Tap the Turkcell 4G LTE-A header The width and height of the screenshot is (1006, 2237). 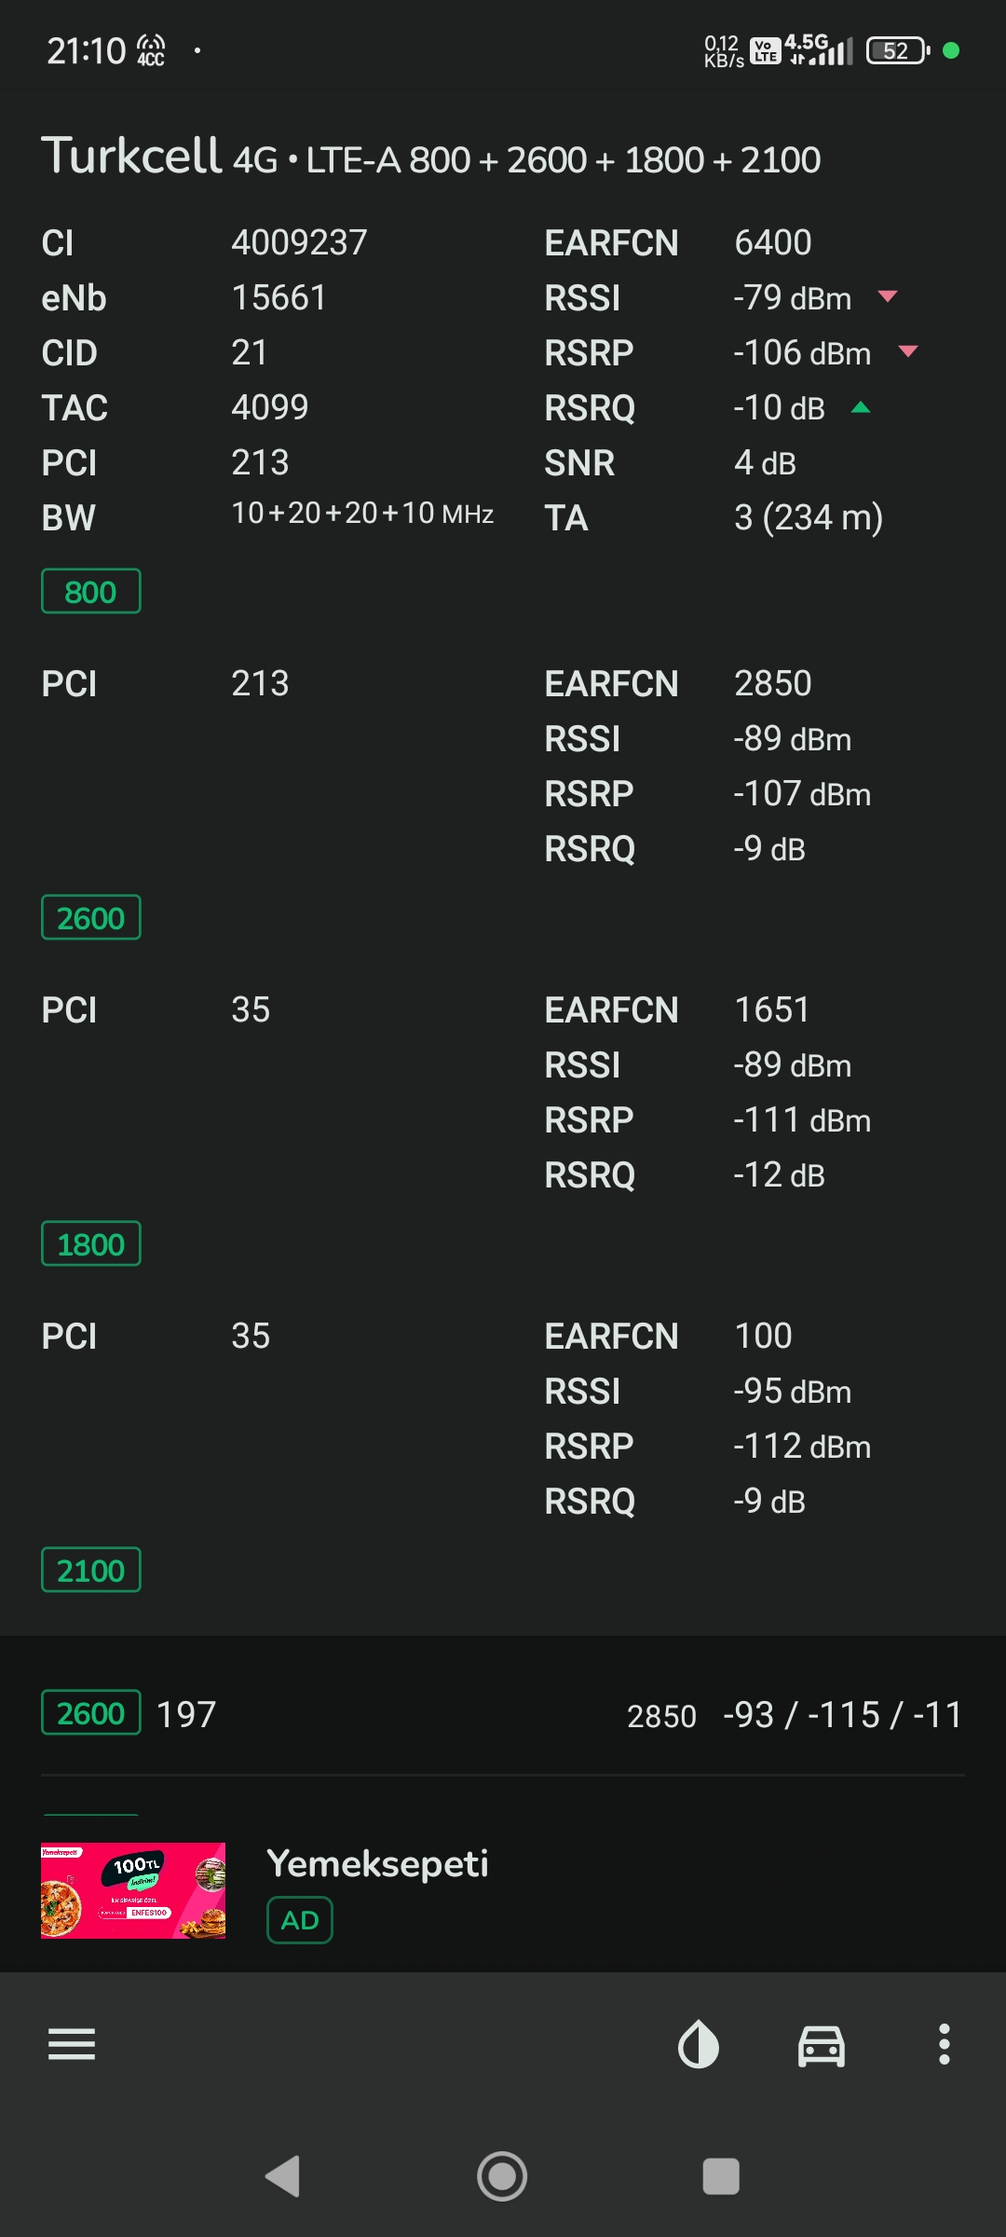tap(430, 157)
